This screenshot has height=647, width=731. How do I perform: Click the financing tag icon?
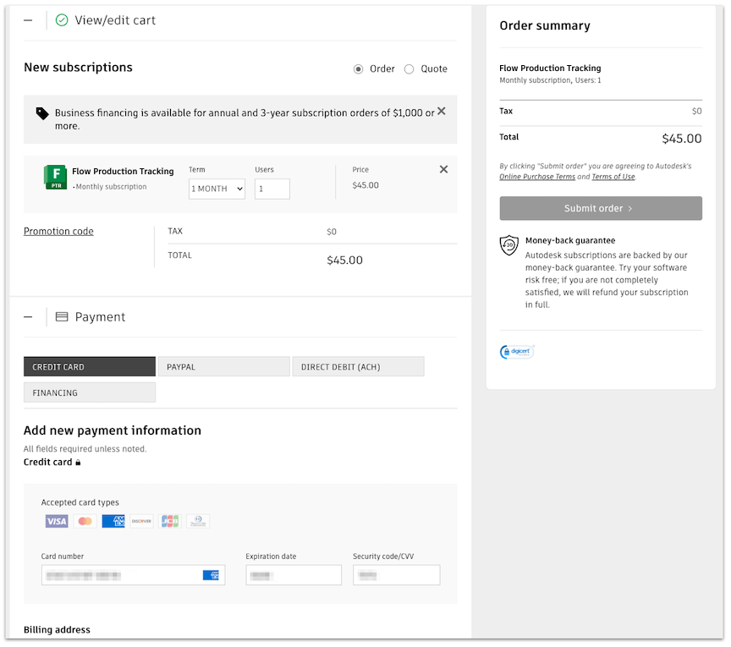point(42,112)
